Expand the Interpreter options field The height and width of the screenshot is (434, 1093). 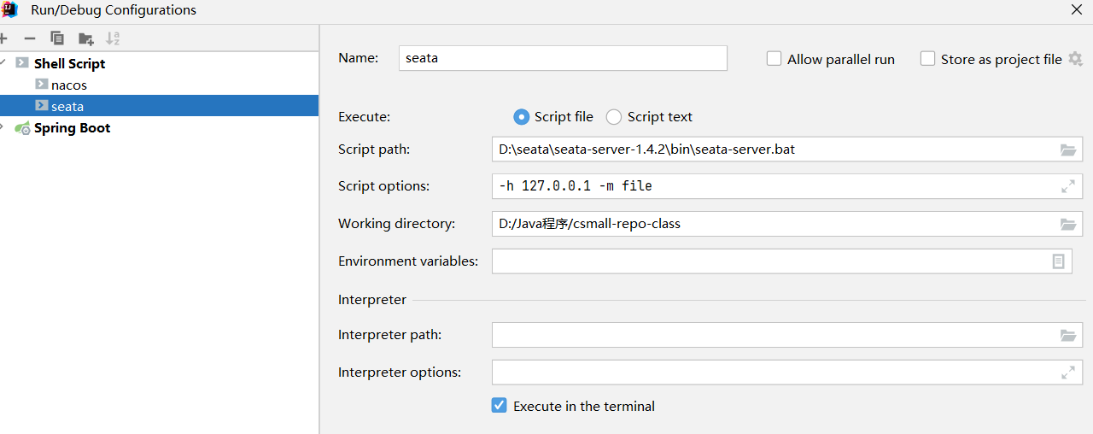pyautogui.click(x=1068, y=372)
